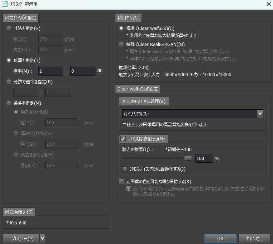Click the 長辺(Z) pixel field
This screenshot has height=244, width=273.
[61, 166]
